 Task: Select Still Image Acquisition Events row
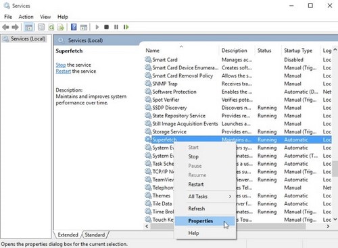(238, 123)
